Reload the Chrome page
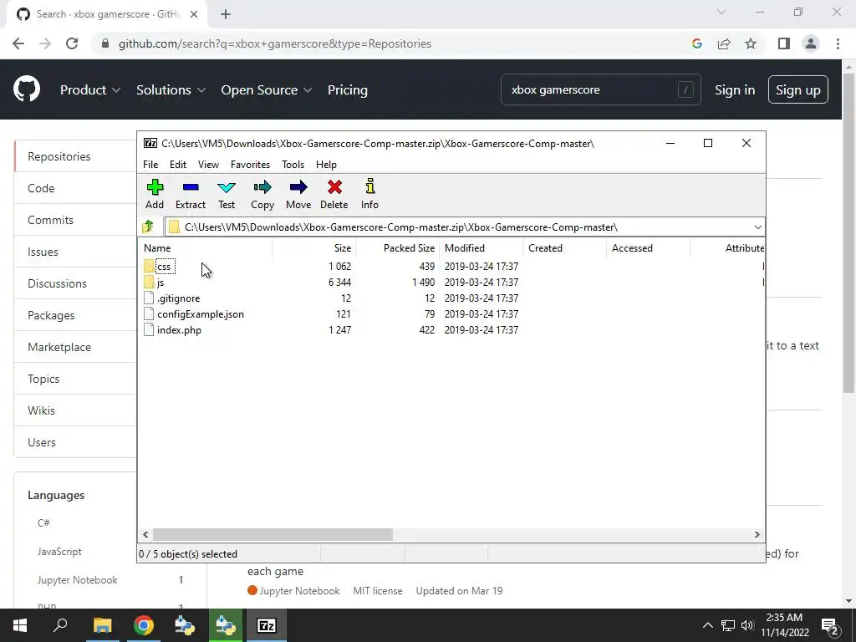The height and width of the screenshot is (642, 856). (72, 43)
